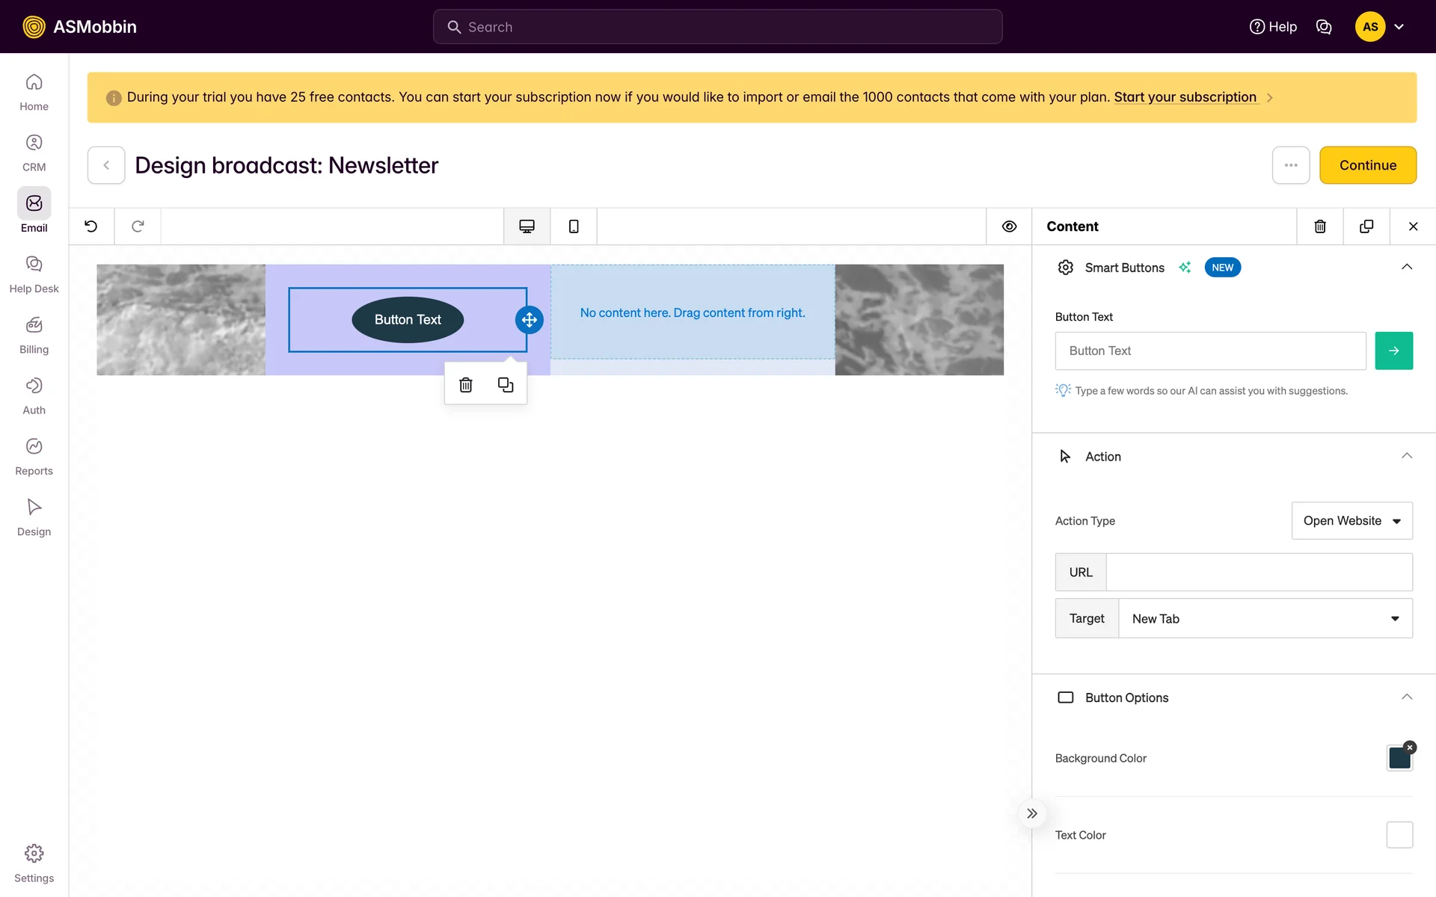The image size is (1436, 897).
Task: Delete content via panel trash icon
Action: (1320, 226)
